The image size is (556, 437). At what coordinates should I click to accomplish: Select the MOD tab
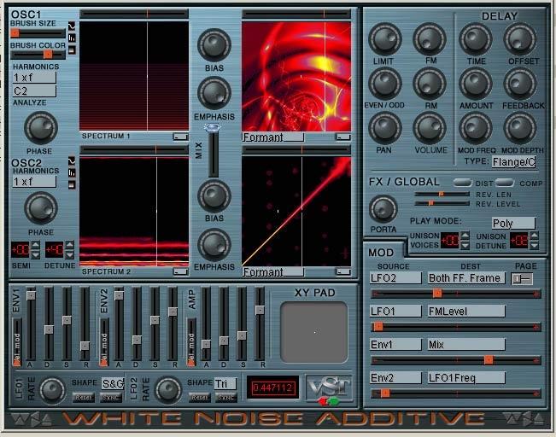381,253
